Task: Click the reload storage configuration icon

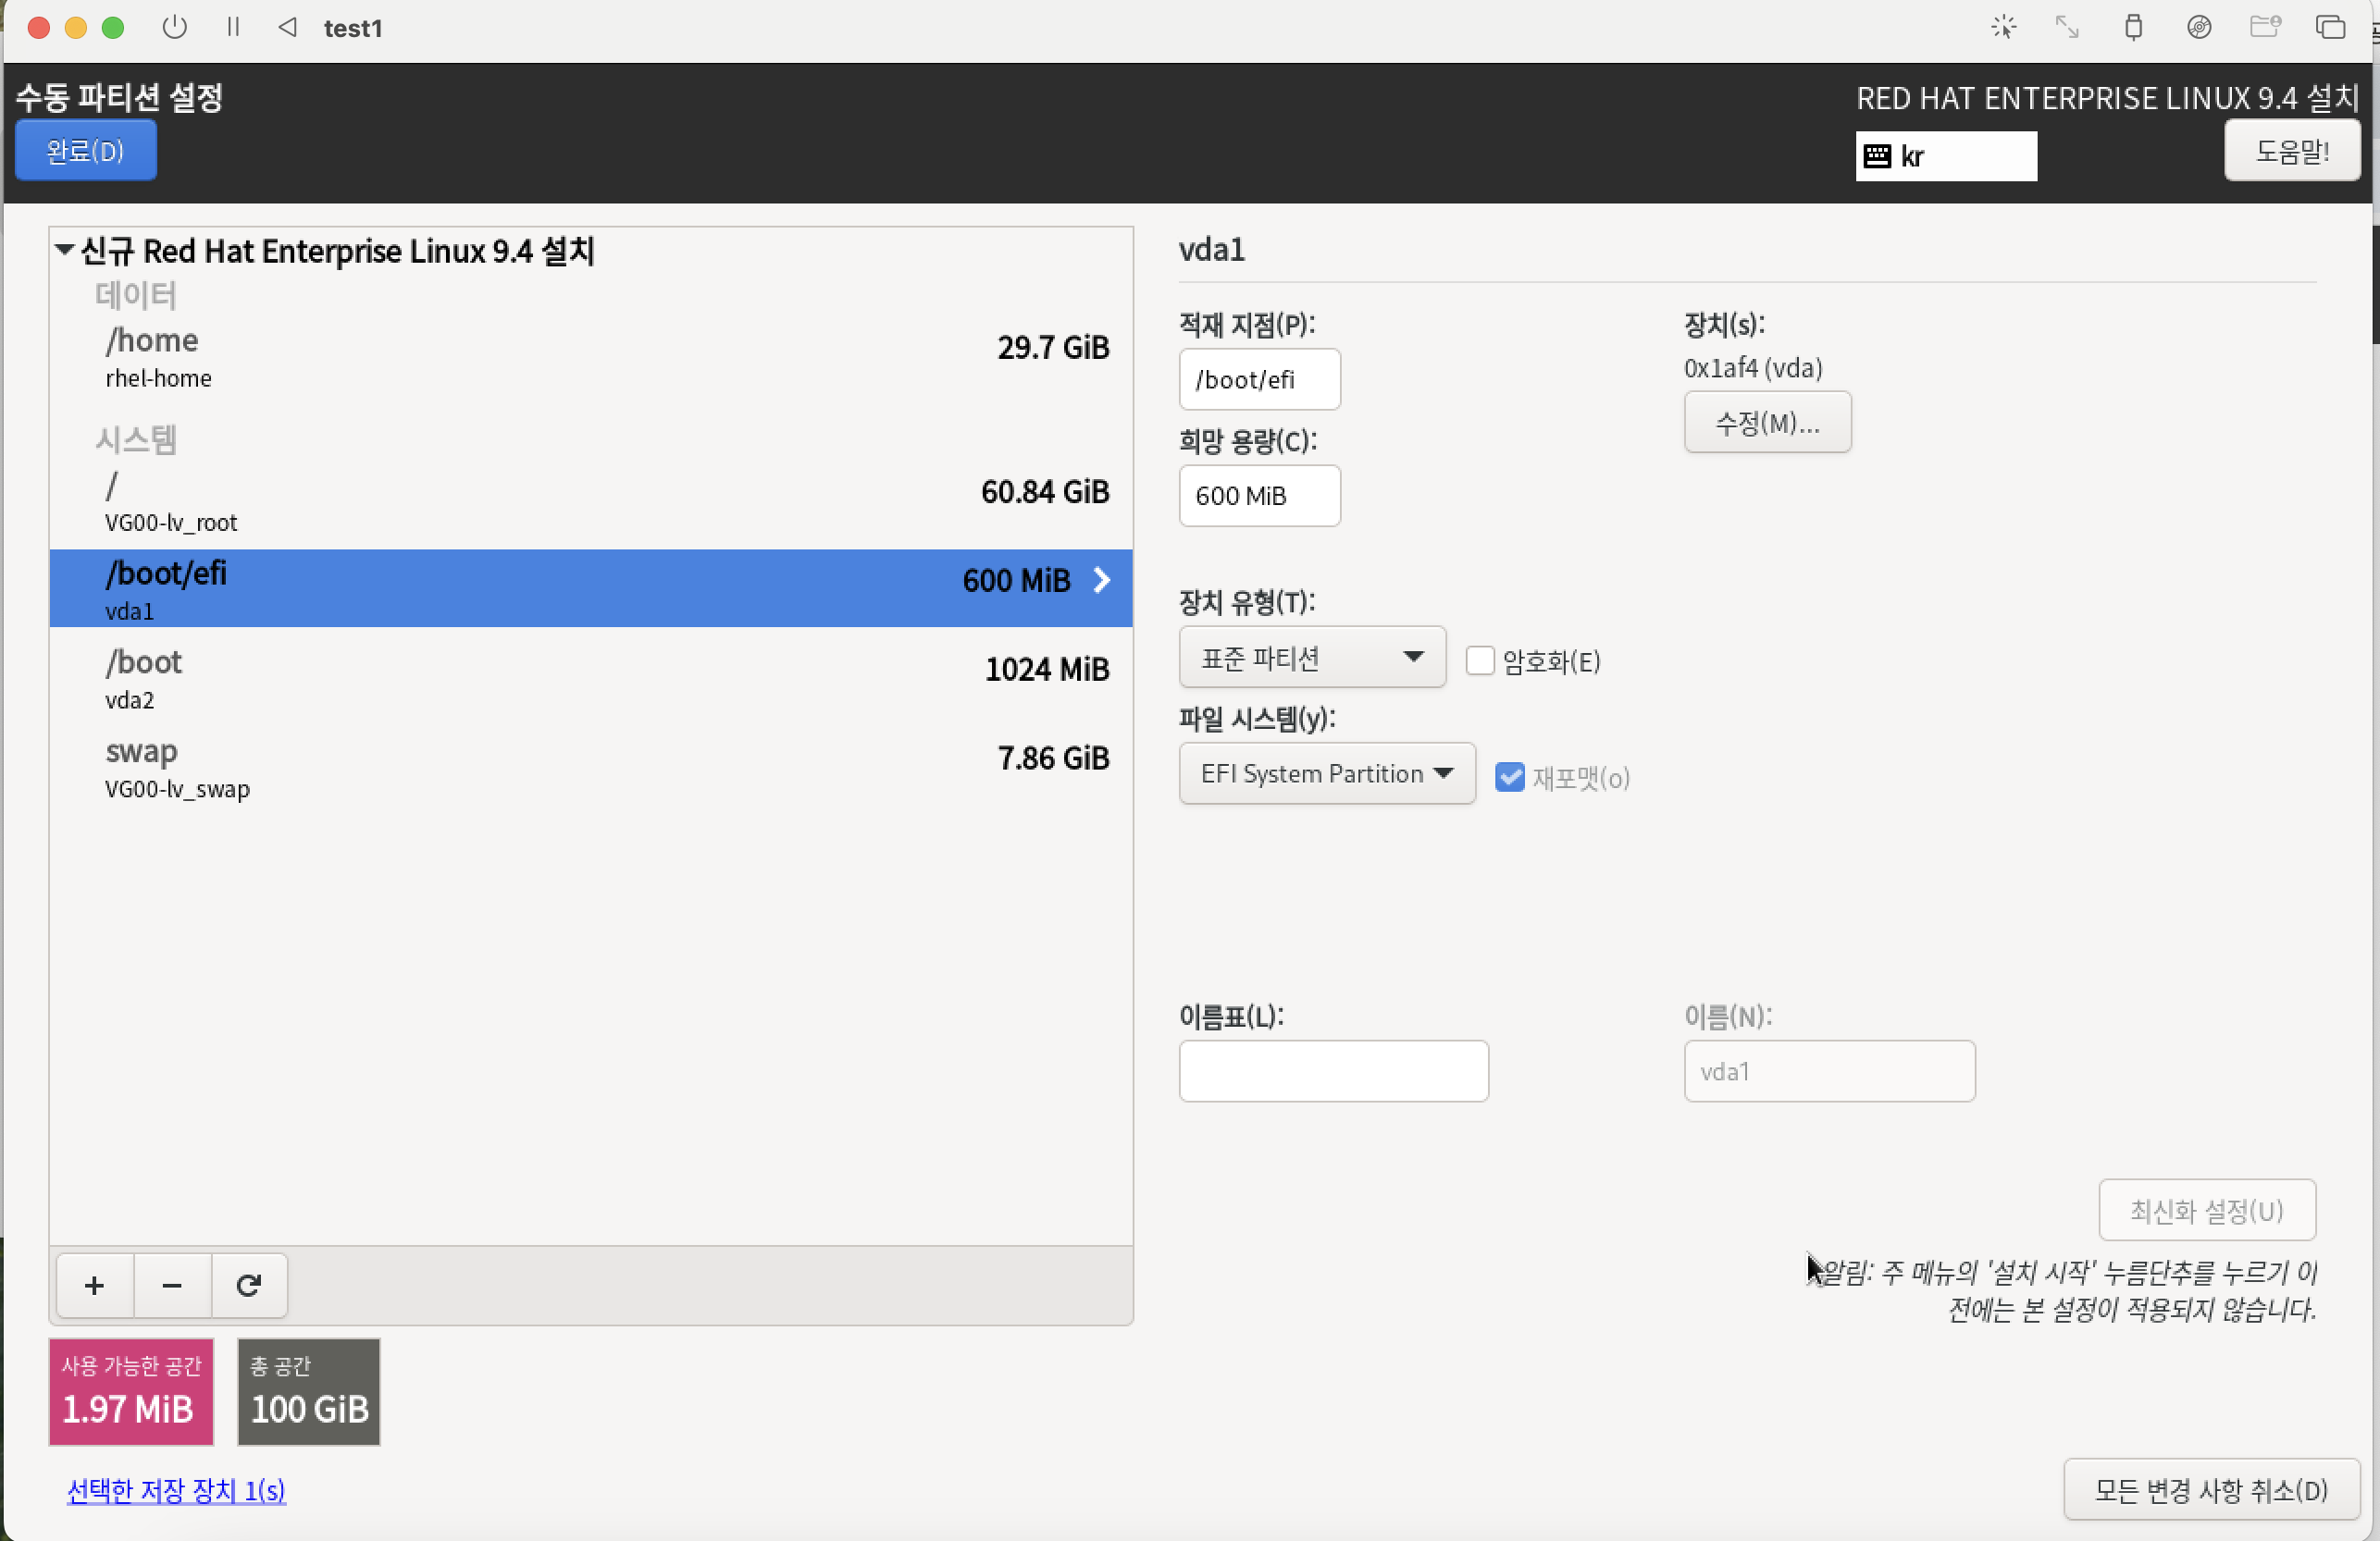Action: coord(249,1285)
